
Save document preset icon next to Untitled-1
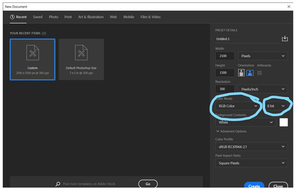click(x=285, y=38)
